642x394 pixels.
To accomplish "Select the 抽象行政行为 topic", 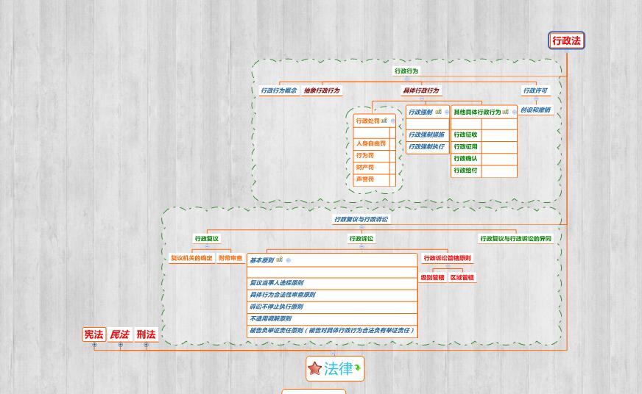I will coord(322,91).
